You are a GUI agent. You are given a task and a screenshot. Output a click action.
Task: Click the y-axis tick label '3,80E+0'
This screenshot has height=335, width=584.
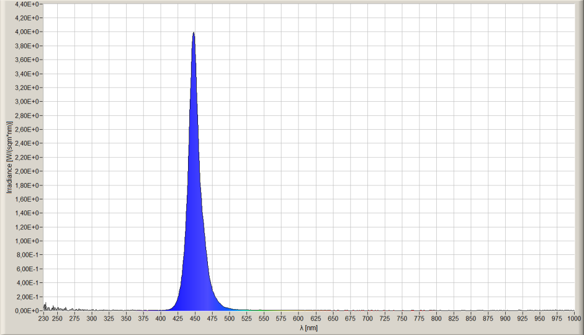point(27,46)
